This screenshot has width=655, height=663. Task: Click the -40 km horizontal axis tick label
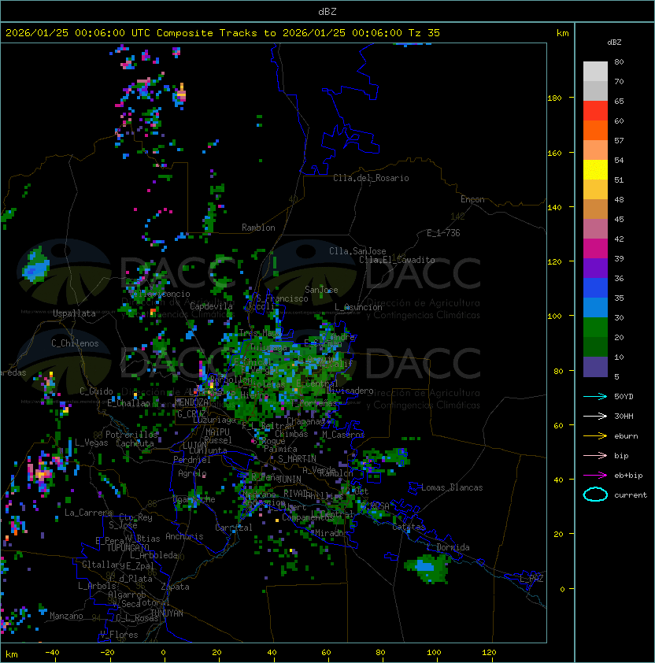52,652
